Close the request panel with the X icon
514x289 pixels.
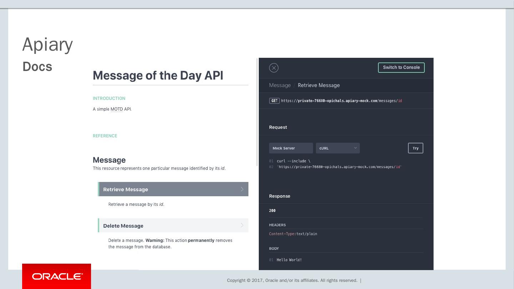coord(274,68)
